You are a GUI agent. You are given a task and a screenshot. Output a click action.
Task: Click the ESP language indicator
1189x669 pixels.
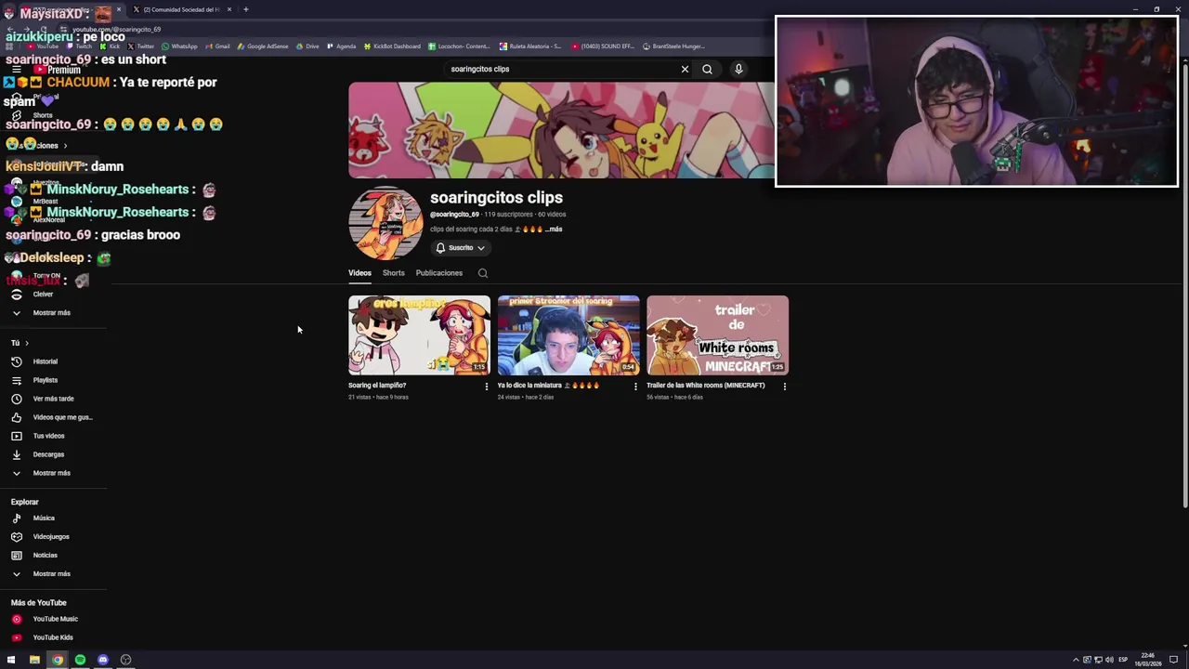[x=1123, y=660]
